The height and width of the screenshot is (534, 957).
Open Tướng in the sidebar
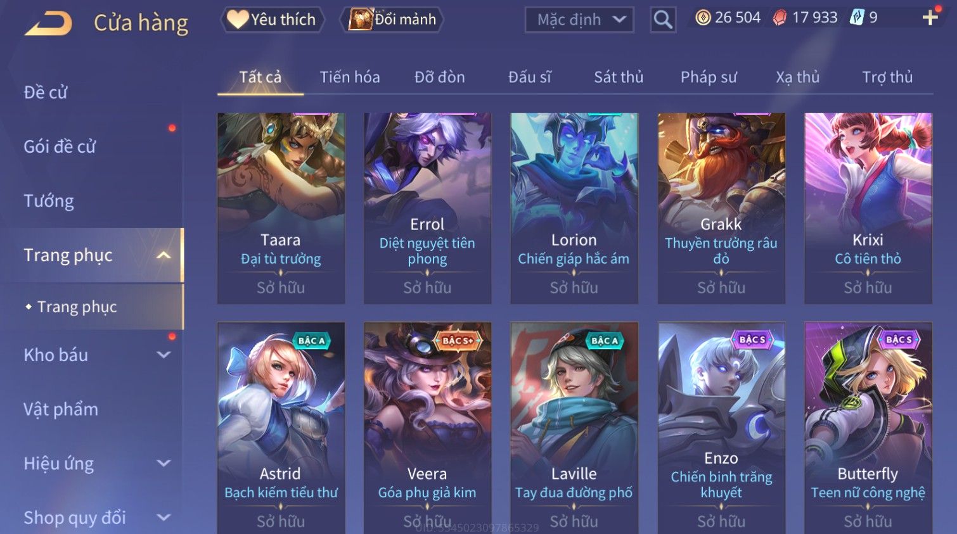click(x=49, y=201)
